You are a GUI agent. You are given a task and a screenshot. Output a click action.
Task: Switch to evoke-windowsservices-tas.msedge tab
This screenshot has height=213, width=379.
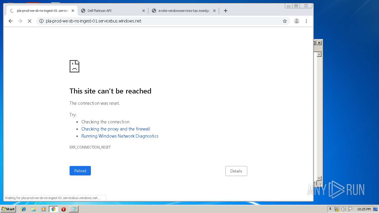(x=184, y=11)
